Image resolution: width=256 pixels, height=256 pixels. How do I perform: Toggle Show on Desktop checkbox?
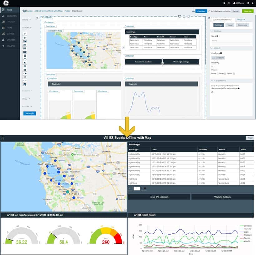pos(234,74)
